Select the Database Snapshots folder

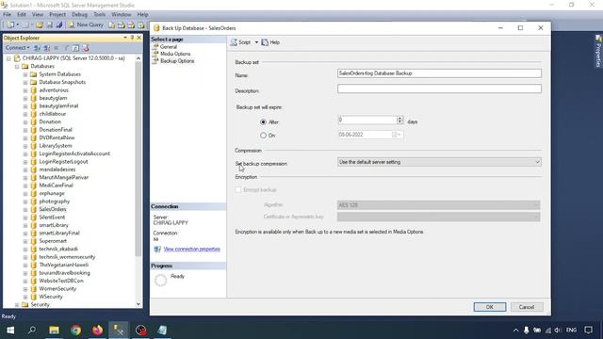click(62, 82)
